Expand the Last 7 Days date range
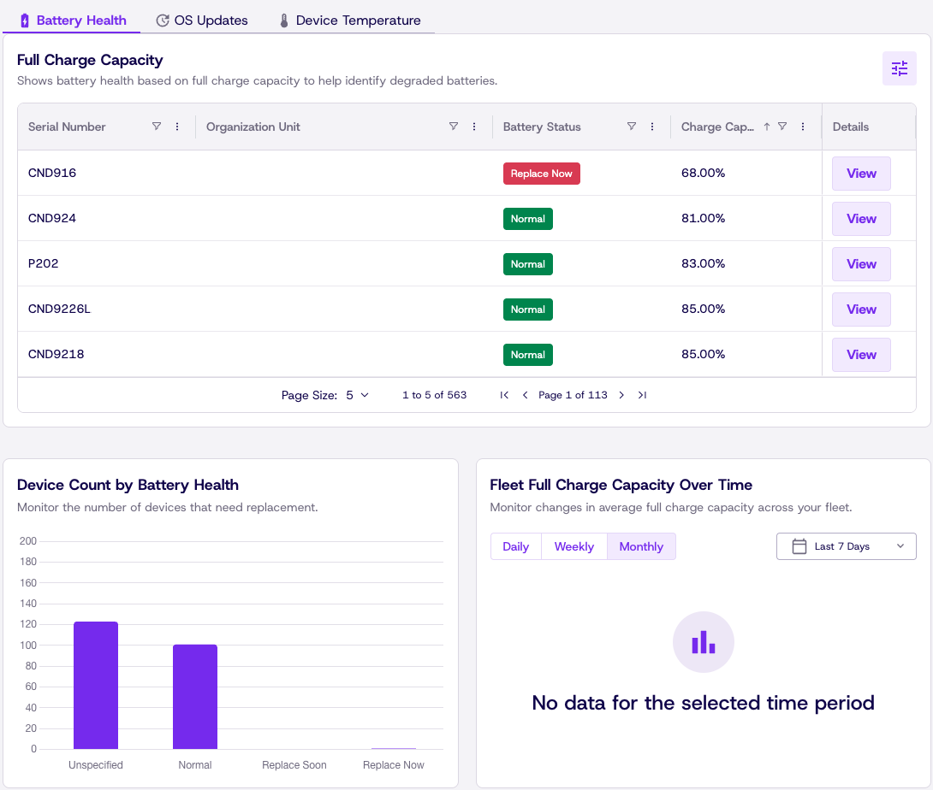The width and height of the screenshot is (933, 790). pos(847,546)
